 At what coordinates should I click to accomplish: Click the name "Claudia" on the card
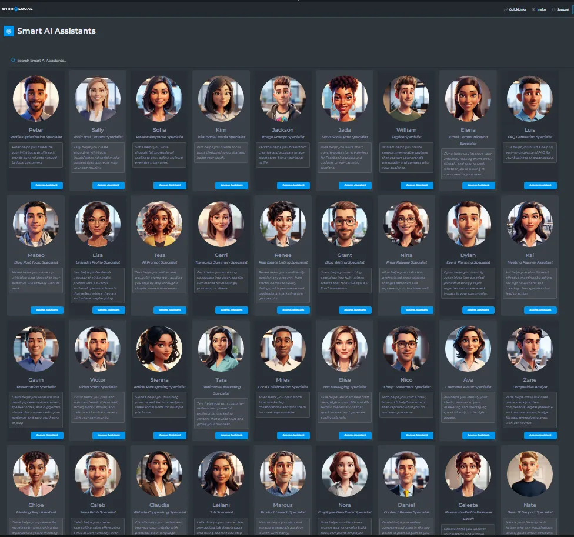pyautogui.click(x=159, y=505)
